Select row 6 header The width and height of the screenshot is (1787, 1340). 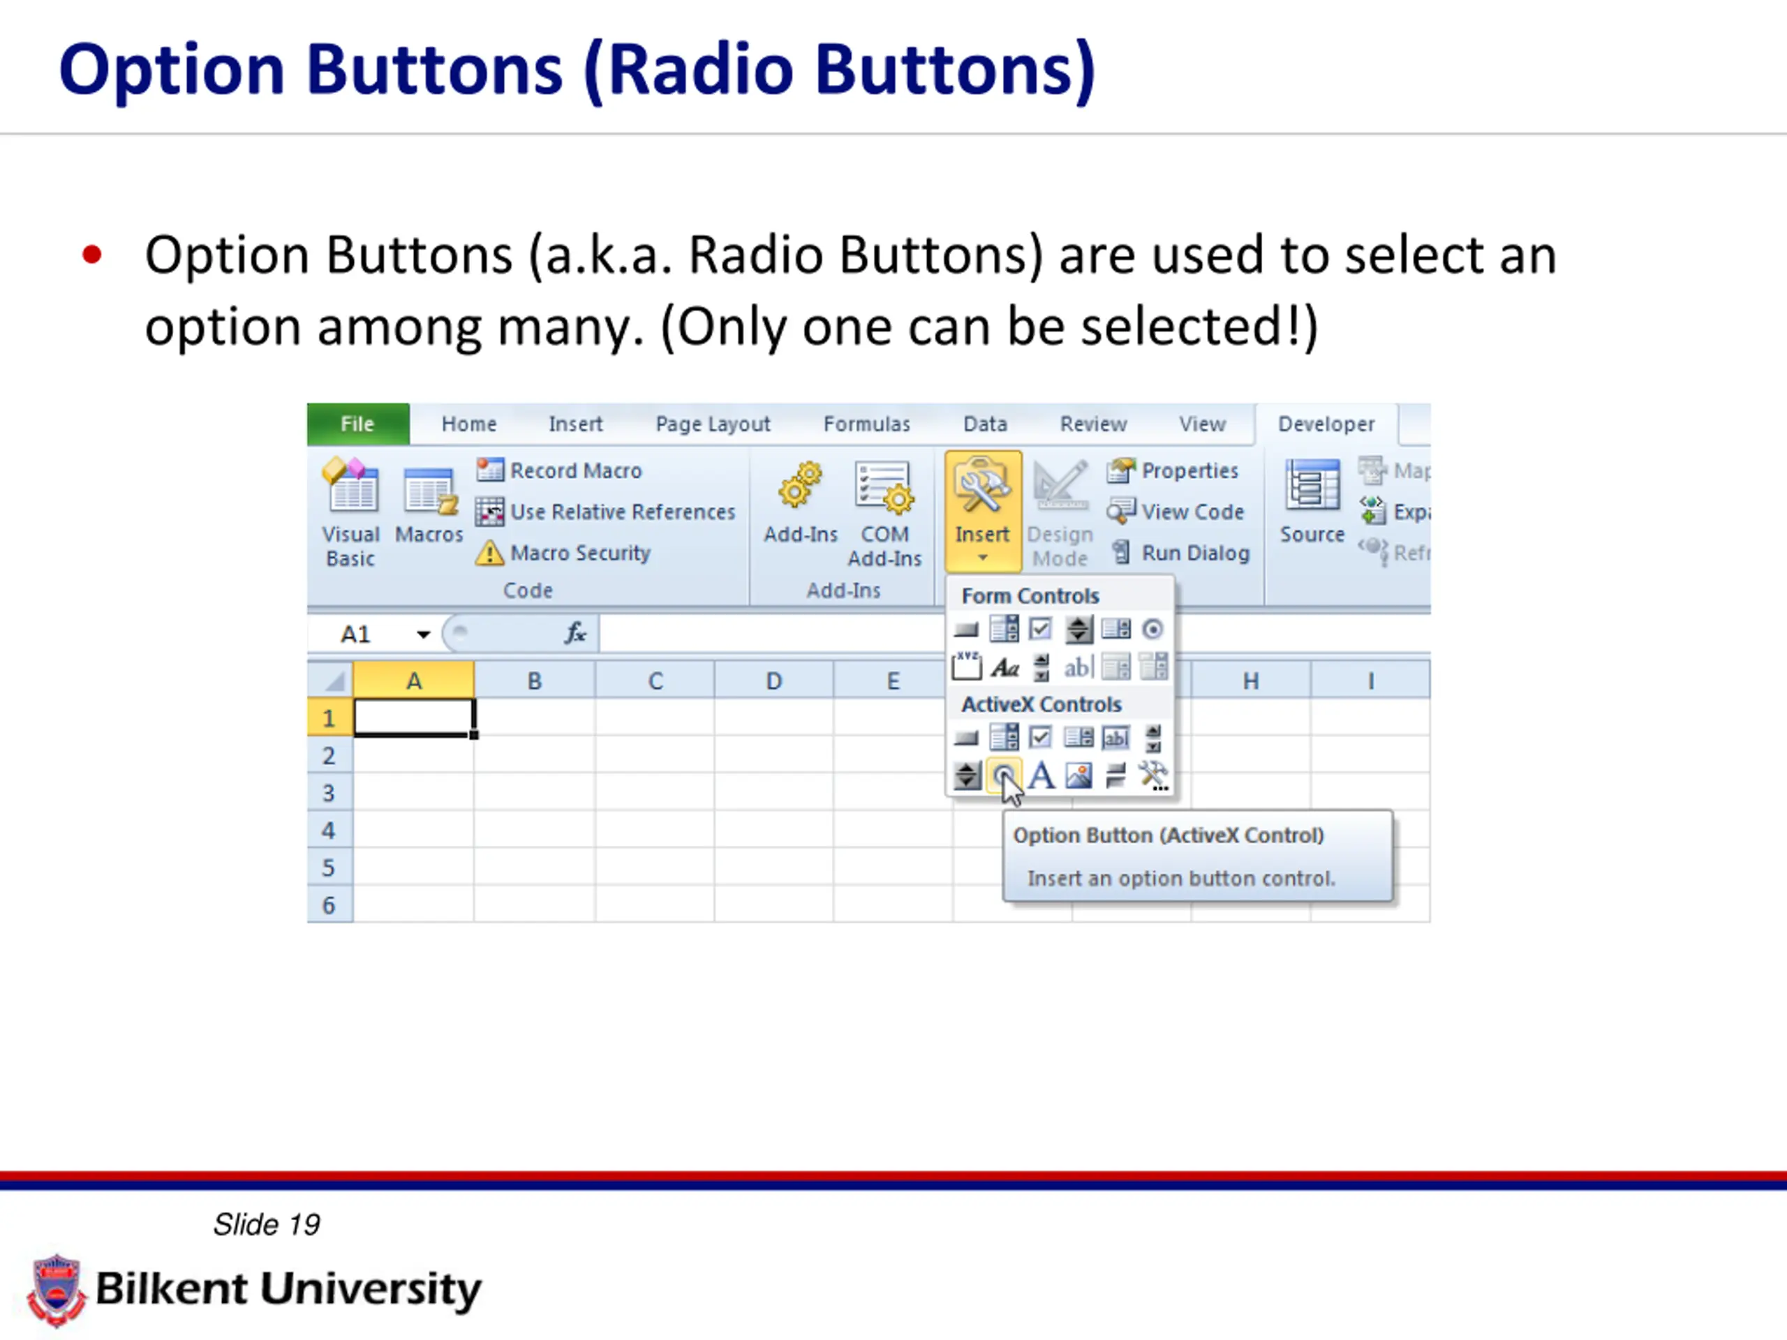pos(329,904)
